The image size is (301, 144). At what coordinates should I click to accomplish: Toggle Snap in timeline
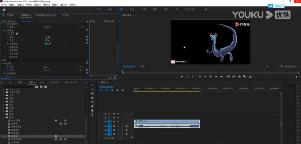pos(106,90)
